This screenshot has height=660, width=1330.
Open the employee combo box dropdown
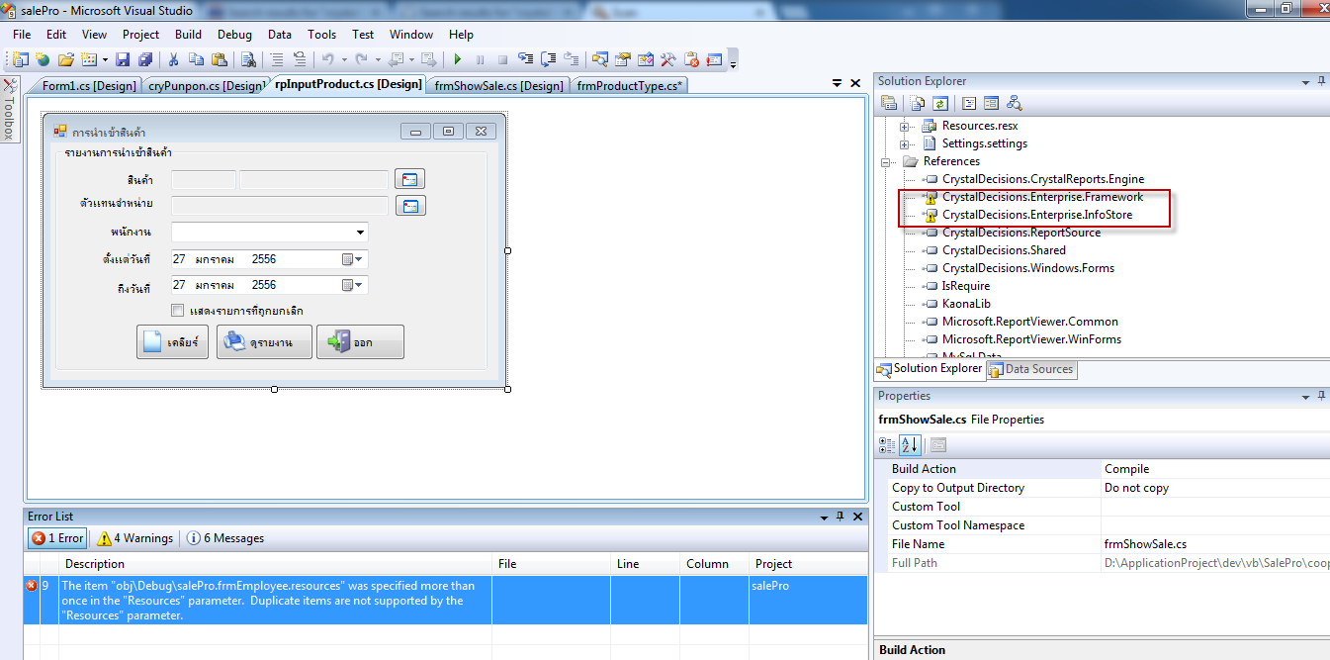pyautogui.click(x=359, y=233)
